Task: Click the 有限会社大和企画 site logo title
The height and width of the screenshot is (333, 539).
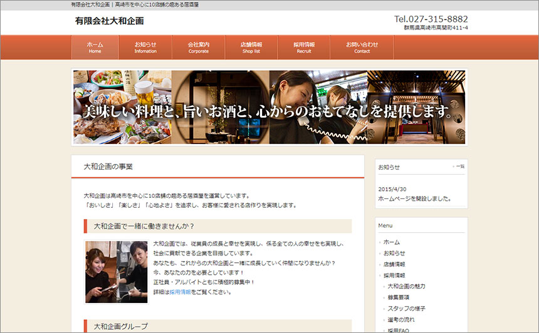Action: 109,21
